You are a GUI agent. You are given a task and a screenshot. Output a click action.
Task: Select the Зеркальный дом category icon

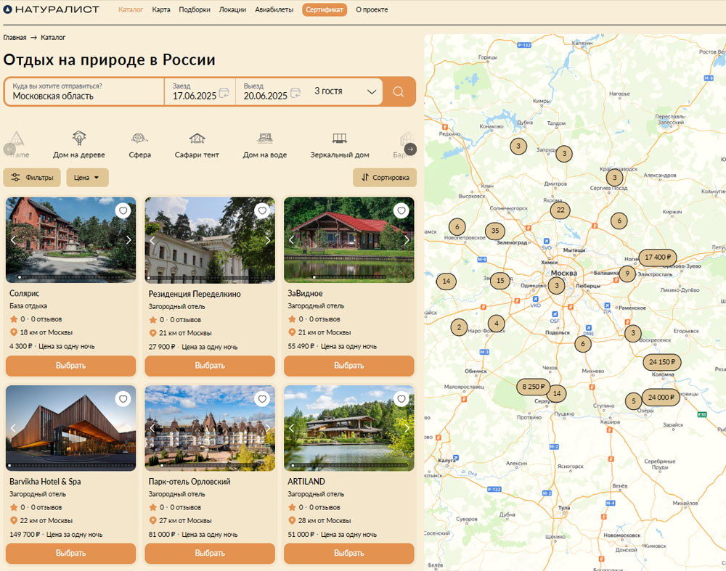(x=339, y=138)
